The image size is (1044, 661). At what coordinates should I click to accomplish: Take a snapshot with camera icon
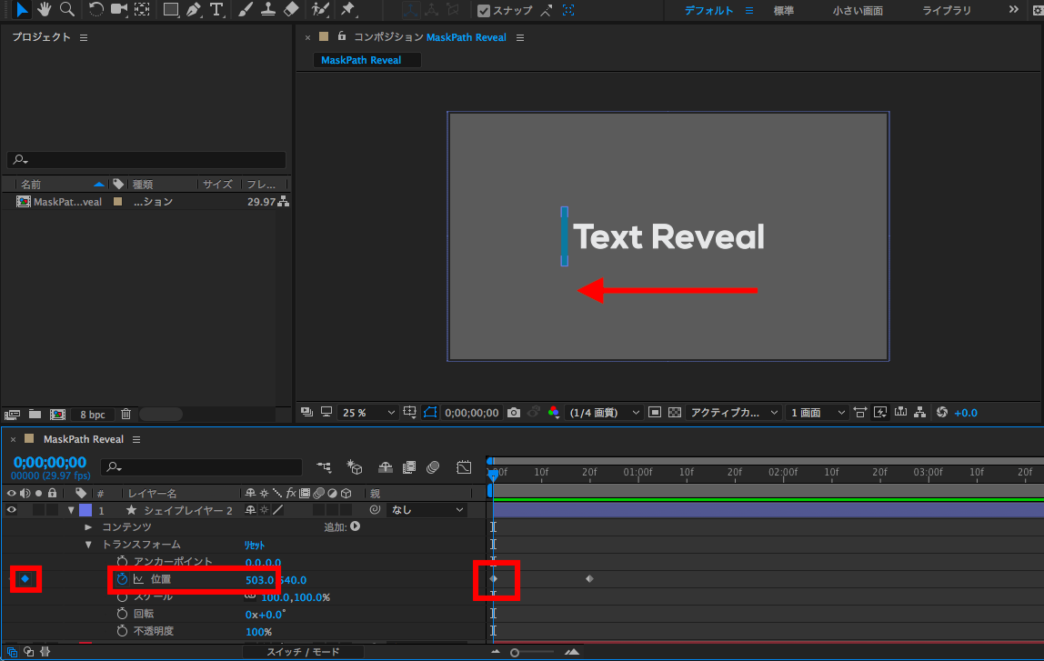[x=514, y=413]
